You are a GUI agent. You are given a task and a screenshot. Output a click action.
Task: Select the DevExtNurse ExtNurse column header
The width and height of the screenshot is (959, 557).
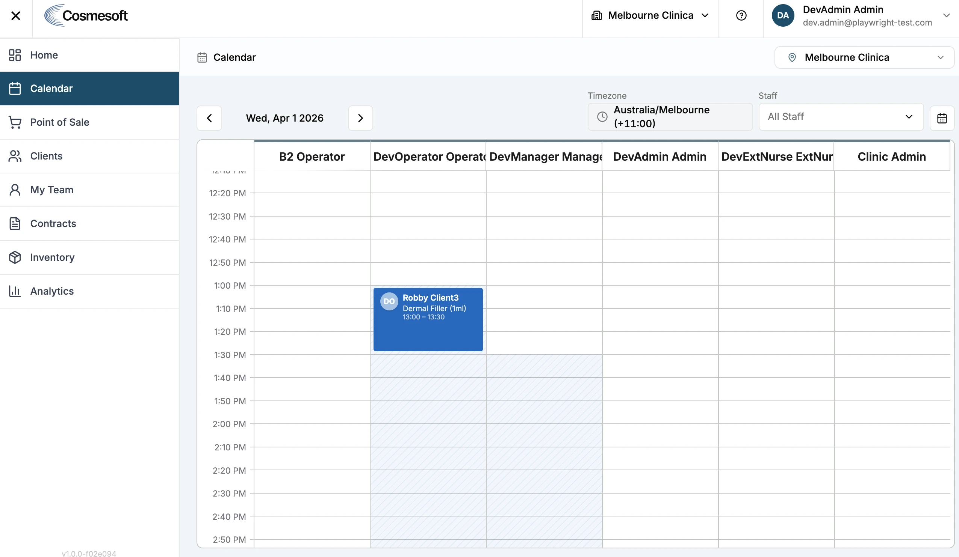coord(776,157)
